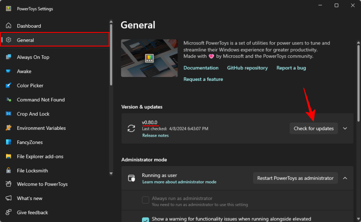361x222 pixels.
Task: Click the Always On Top icon
Action: tap(8, 57)
